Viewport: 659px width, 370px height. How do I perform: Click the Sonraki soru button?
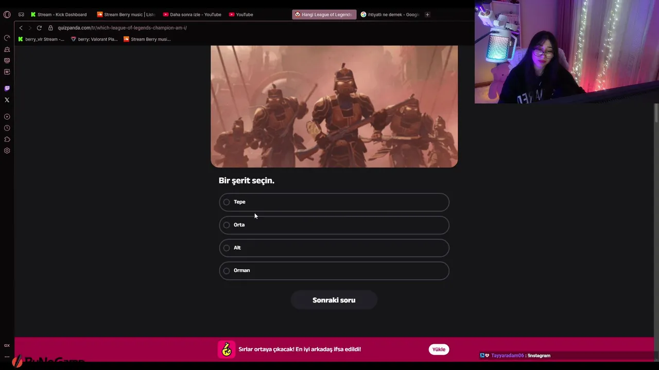tap(334, 300)
